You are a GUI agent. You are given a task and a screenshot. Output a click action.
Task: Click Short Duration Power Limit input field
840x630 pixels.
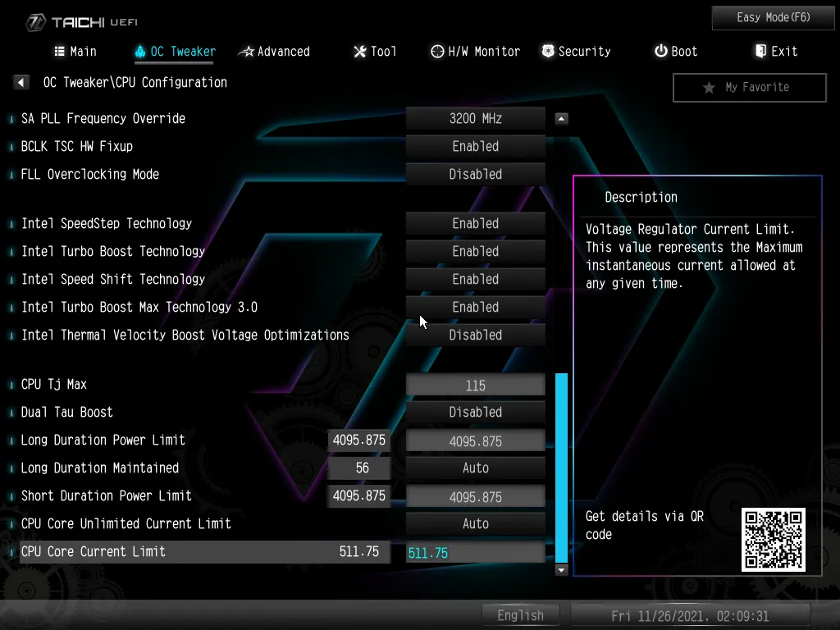(x=476, y=496)
